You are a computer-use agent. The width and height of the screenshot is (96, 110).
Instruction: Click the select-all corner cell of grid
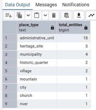click(x=10, y=27)
